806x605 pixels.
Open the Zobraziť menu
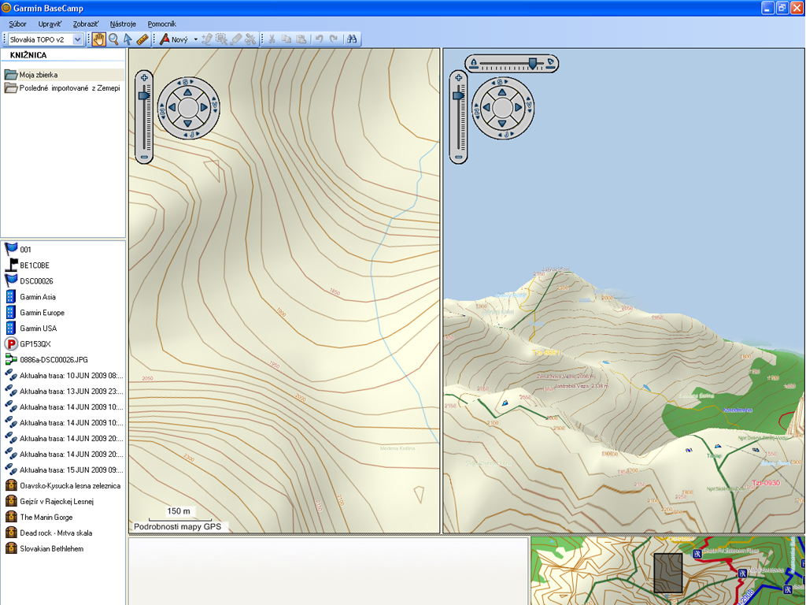pyautogui.click(x=86, y=24)
